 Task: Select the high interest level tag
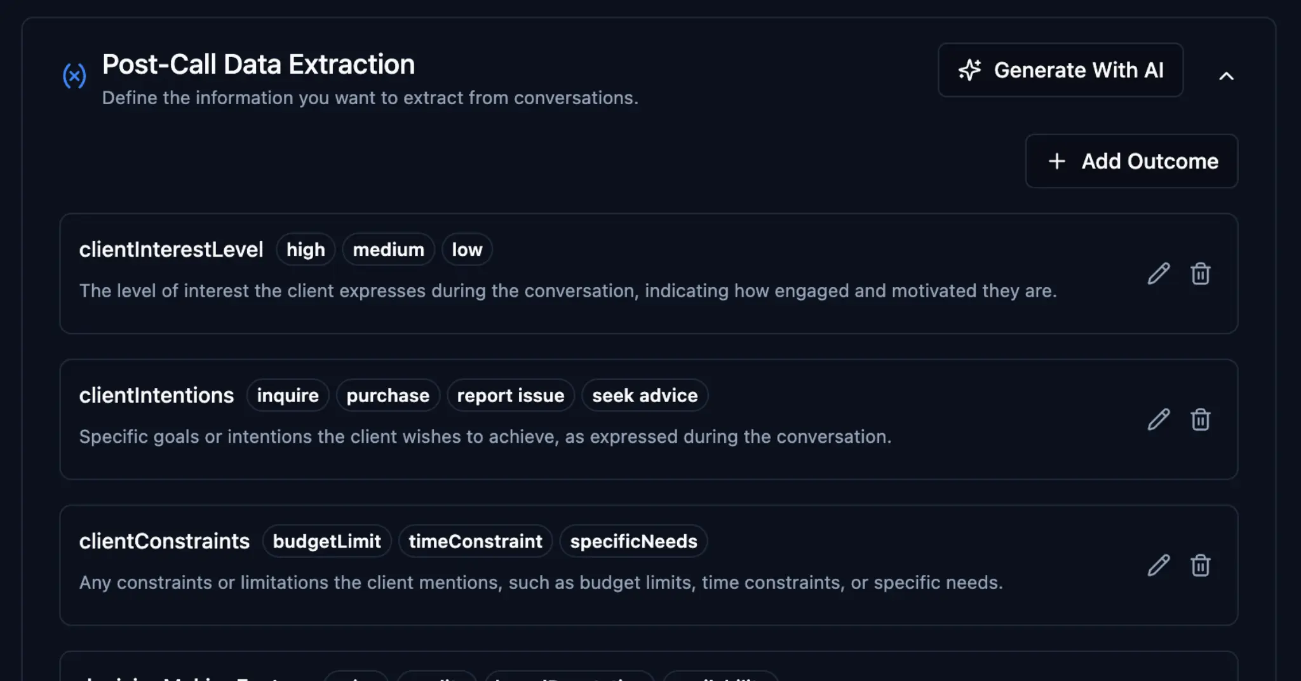pyautogui.click(x=306, y=250)
